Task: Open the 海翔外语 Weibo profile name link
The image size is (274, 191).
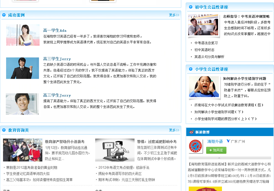Action: (x=215, y=141)
